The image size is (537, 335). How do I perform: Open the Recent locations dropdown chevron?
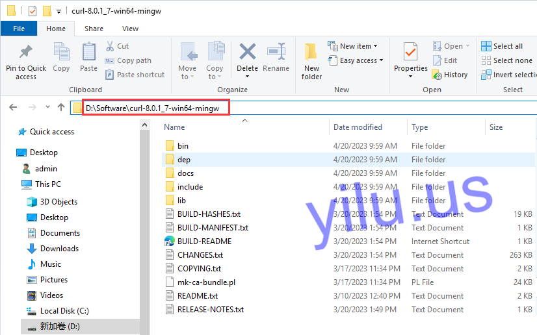click(47, 107)
